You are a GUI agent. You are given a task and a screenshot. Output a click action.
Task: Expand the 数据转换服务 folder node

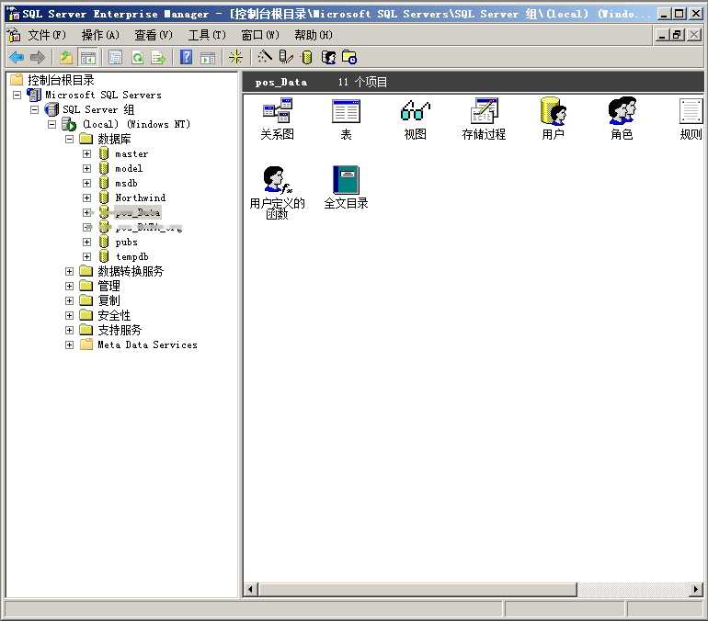pyautogui.click(x=70, y=271)
